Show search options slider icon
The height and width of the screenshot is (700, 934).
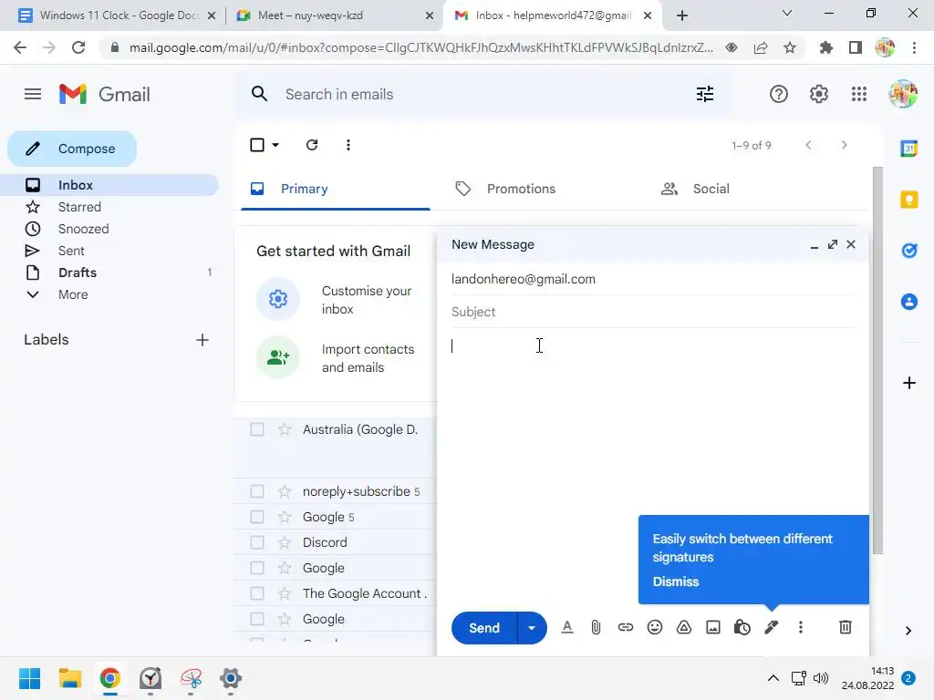[705, 94]
